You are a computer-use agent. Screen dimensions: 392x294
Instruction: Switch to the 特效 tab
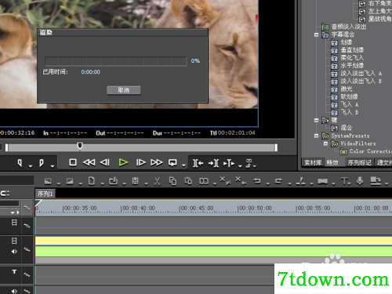point(332,163)
